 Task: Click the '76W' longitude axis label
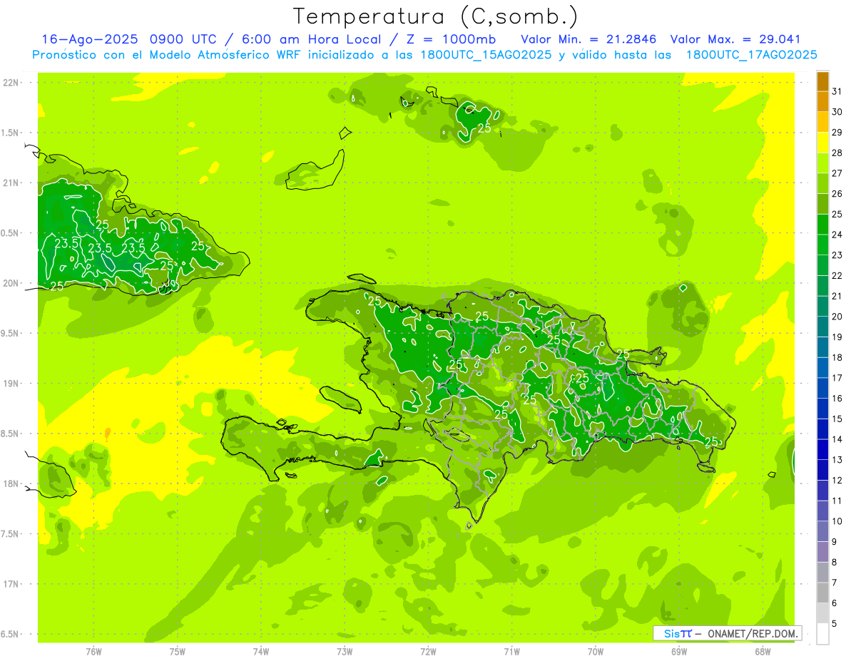click(93, 651)
